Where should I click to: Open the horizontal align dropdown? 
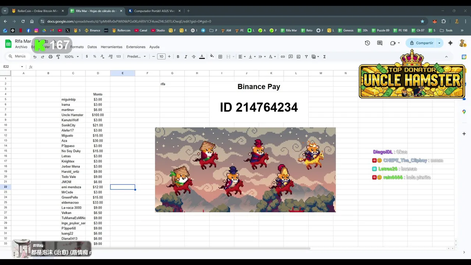[x=242, y=57]
